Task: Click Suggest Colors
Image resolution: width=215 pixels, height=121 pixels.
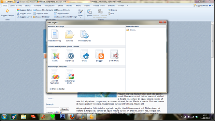Action: coord(24,10)
